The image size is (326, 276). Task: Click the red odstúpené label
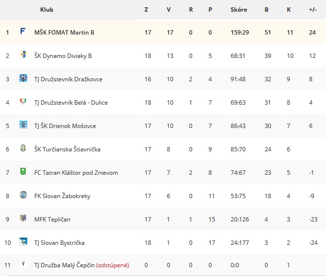click(112, 265)
